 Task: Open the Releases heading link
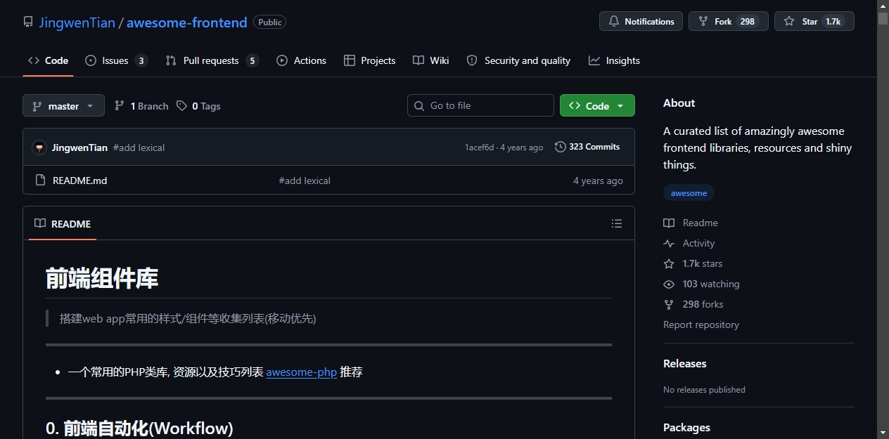pyautogui.click(x=685, y=363)
